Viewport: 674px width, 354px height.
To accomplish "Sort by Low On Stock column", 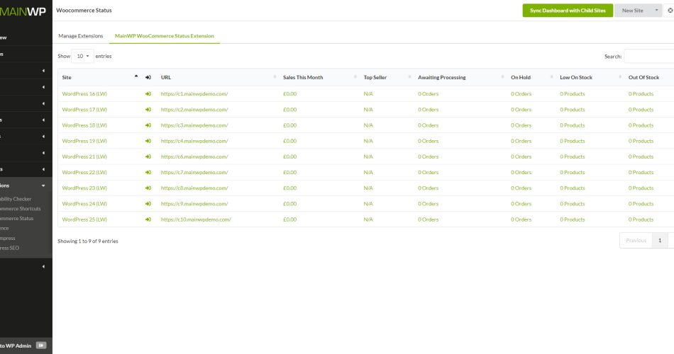I will coord(576,77).
